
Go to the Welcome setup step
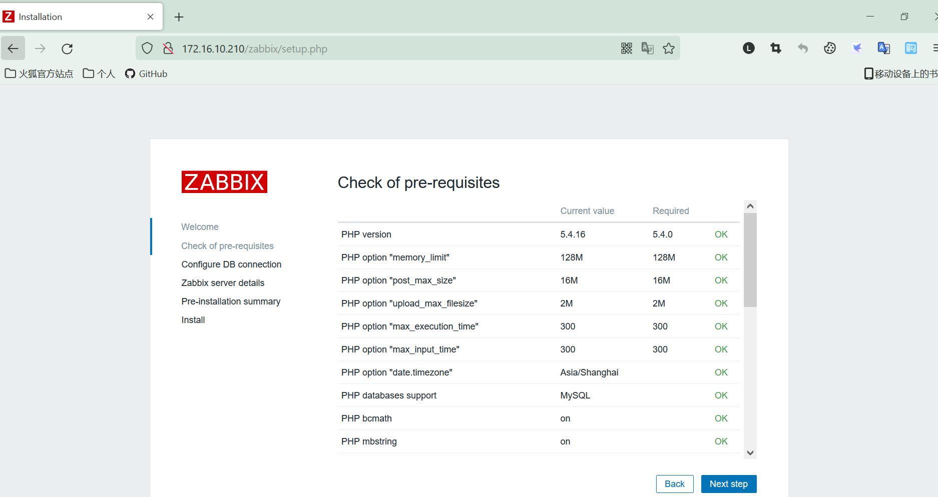[200, 227]
